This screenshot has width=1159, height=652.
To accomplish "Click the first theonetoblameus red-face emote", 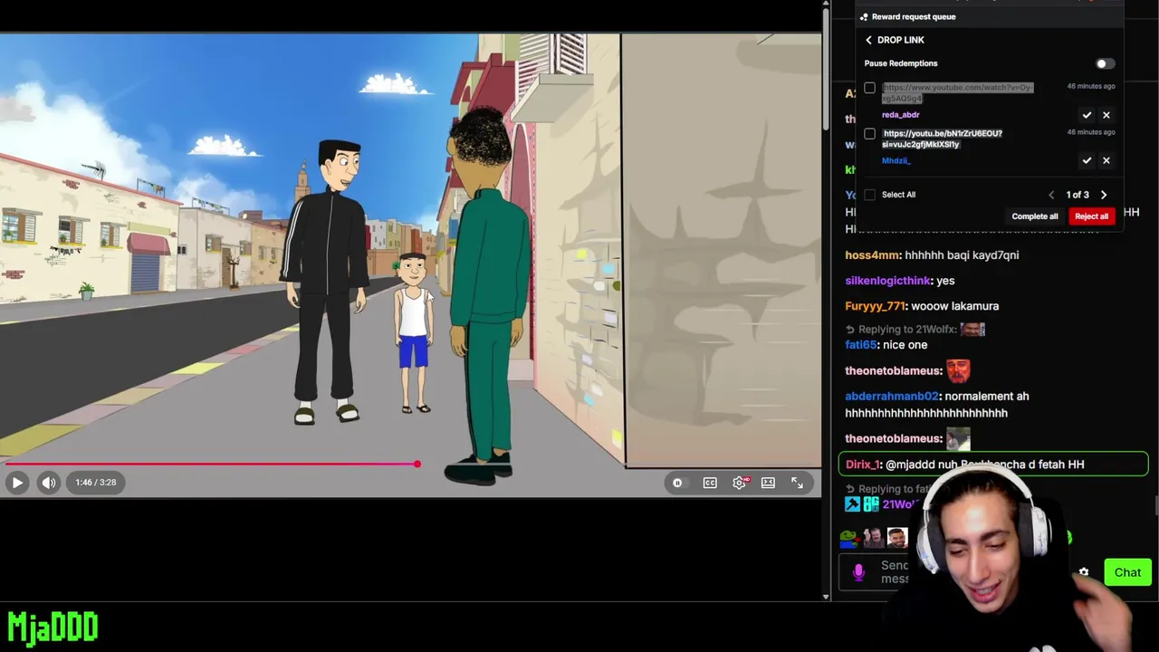I will tap(958, 370).
